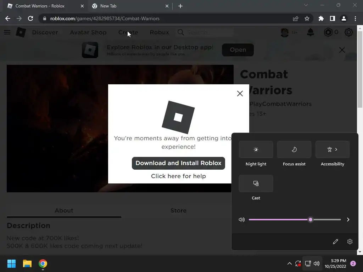The height and width of the screenshot is (272, 363).
Task: Click the search magnifier icon
Action: coord(180,32)
